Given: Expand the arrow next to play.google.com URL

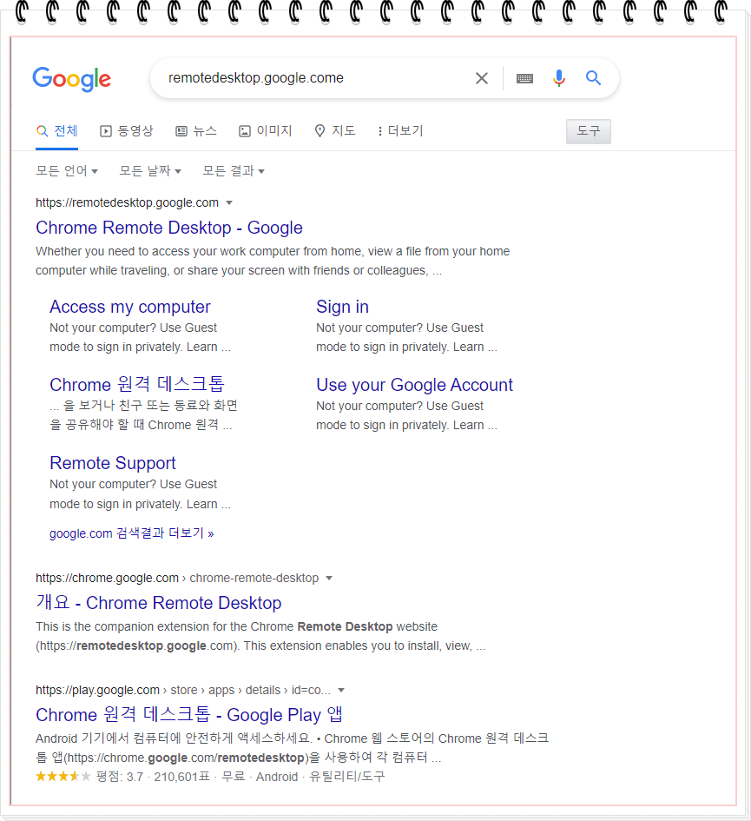Looking at the screenshot, I should click(341, 690).
